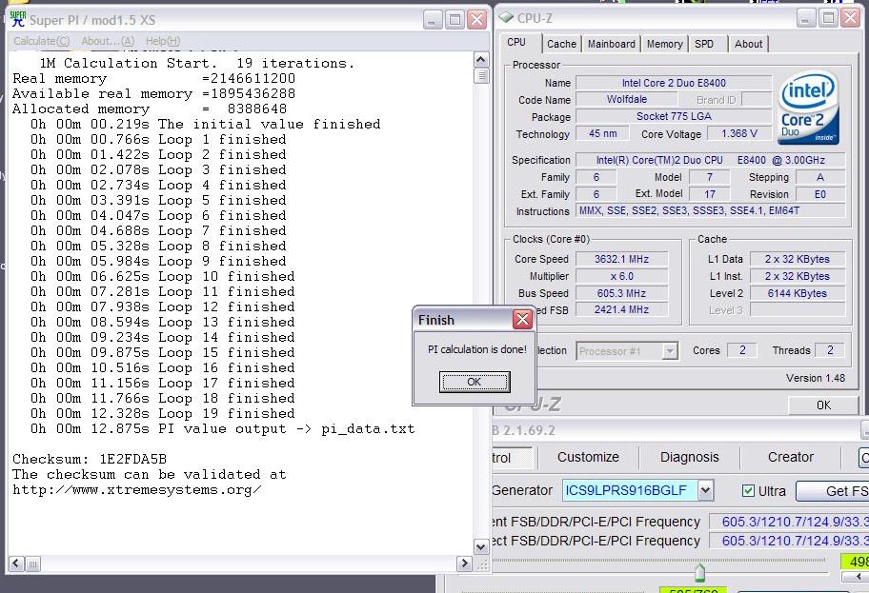869x593 pixels.
Task: Click the PI value output pi_data.txt line
Action: pyautogui.click(x=222, y=429)
